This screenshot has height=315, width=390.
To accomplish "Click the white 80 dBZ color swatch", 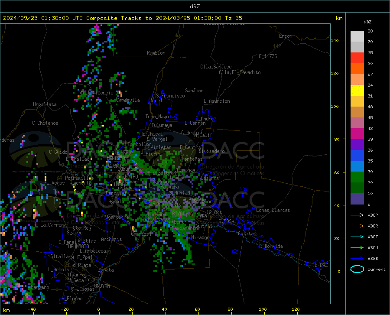I will click(357, 36).
